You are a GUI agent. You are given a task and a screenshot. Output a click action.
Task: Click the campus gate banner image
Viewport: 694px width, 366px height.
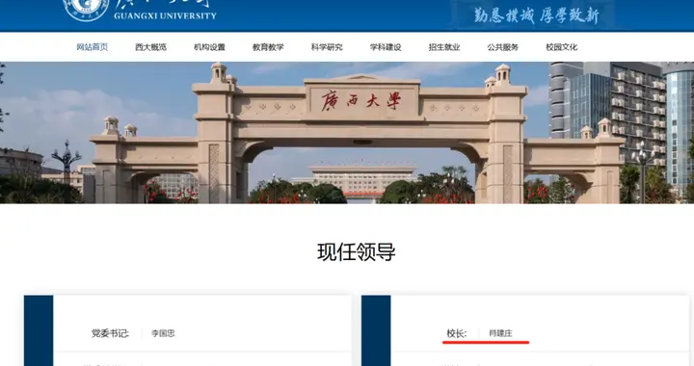tap(347, 133)
